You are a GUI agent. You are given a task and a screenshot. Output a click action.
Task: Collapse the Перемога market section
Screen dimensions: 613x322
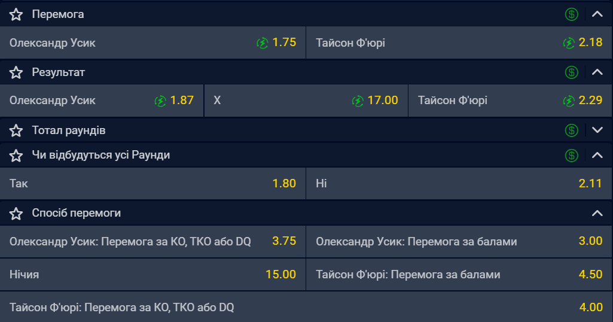click(597, 14)
